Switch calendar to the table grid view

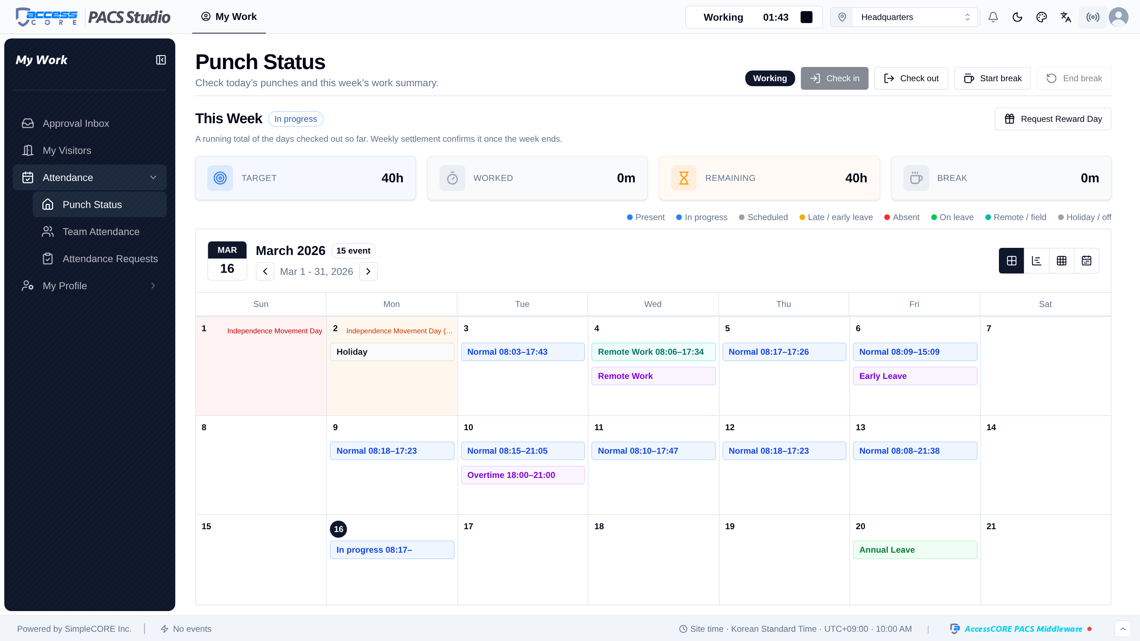tap(1061, 261)
